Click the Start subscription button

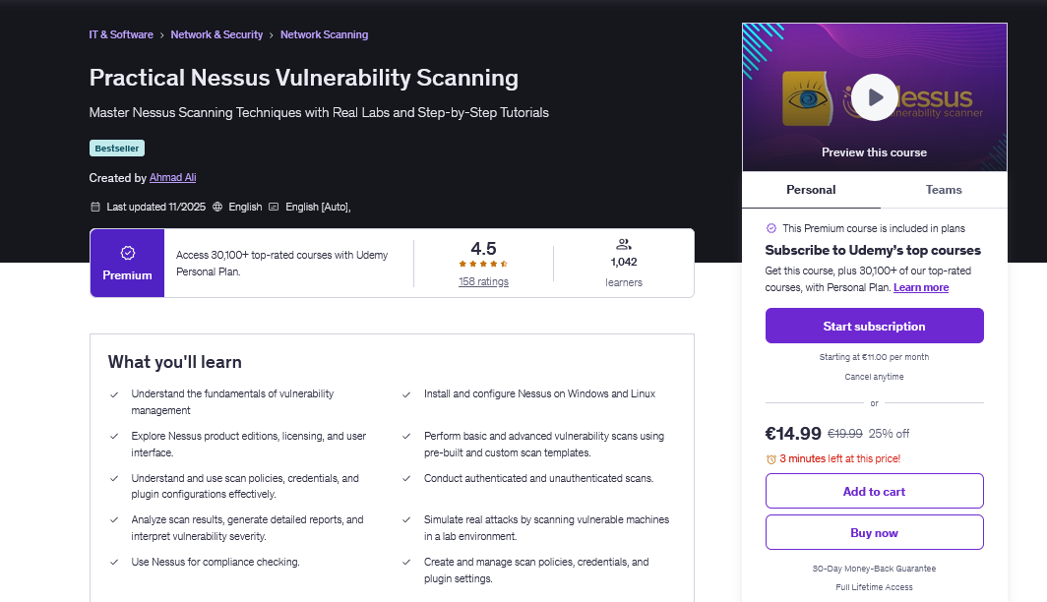tap(874, 326)
